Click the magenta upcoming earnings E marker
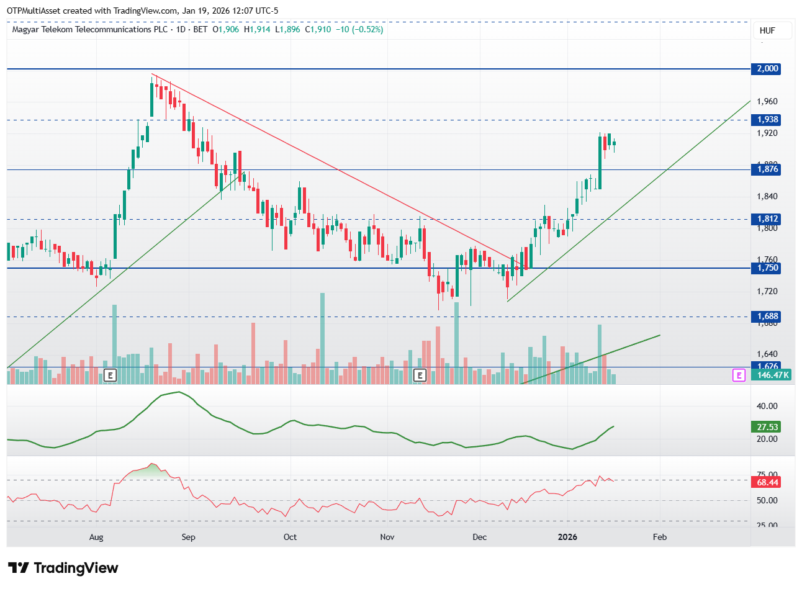 pos(738,375)
